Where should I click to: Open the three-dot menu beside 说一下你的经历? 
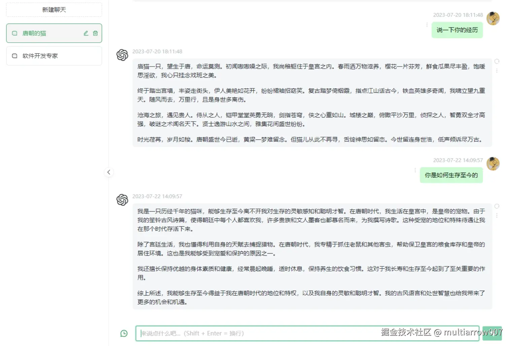[x=427, y=25]
